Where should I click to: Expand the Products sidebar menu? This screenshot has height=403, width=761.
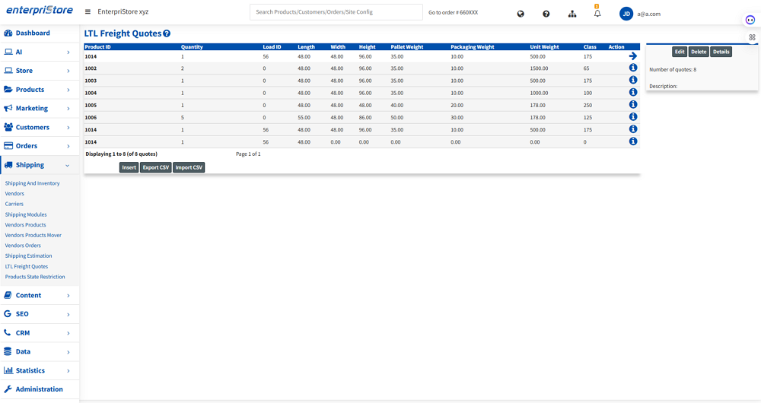pyautogui.click(x=40, y=90)
